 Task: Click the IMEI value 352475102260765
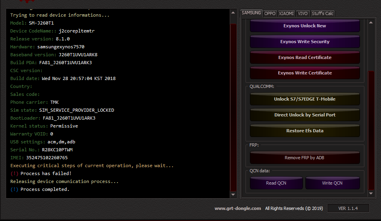point(47,158)
